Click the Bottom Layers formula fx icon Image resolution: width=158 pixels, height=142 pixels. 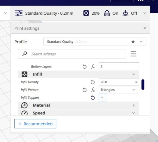point(93,67)
